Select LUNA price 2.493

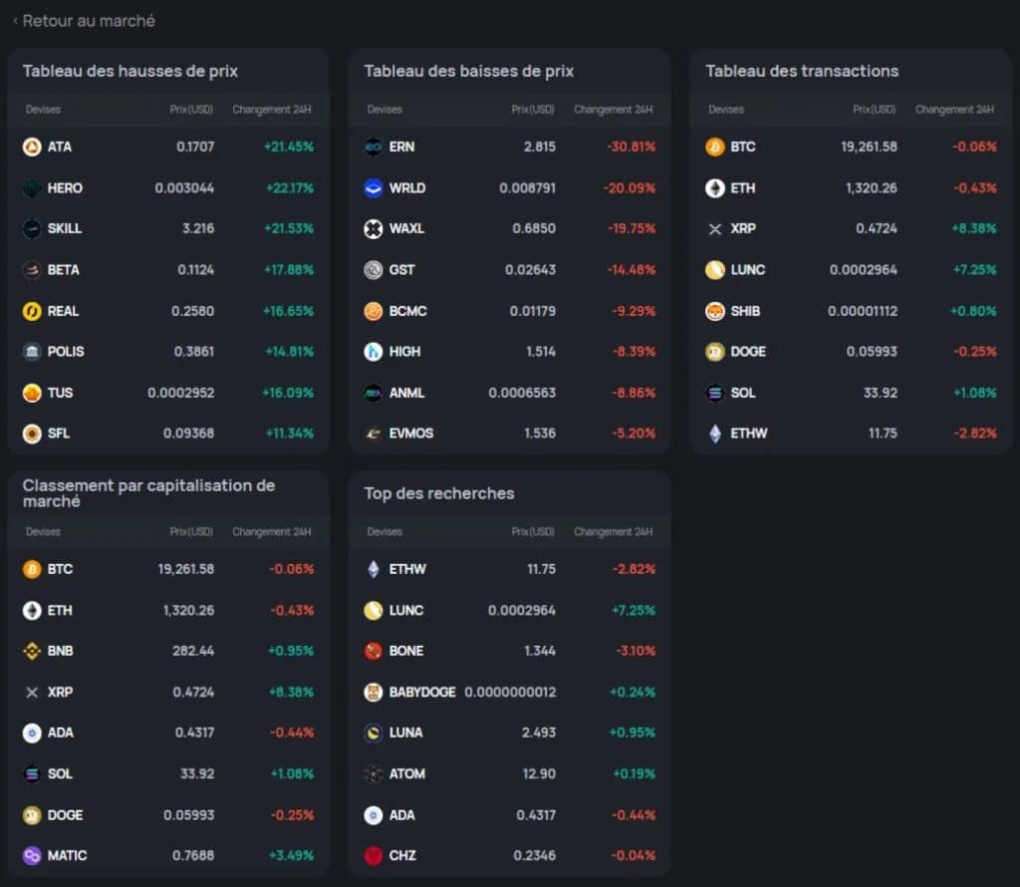click(539, 733)
